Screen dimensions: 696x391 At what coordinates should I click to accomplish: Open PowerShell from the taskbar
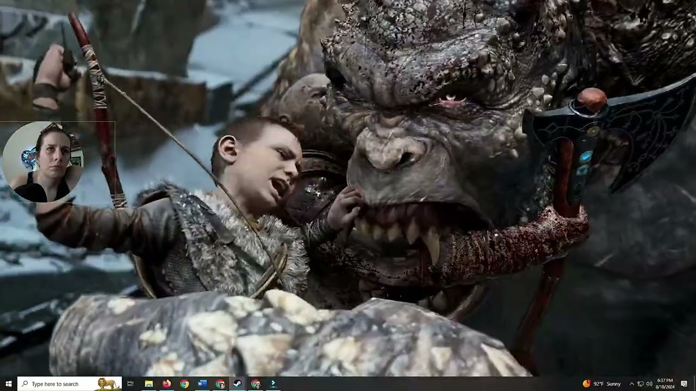(x=272, y=384)
